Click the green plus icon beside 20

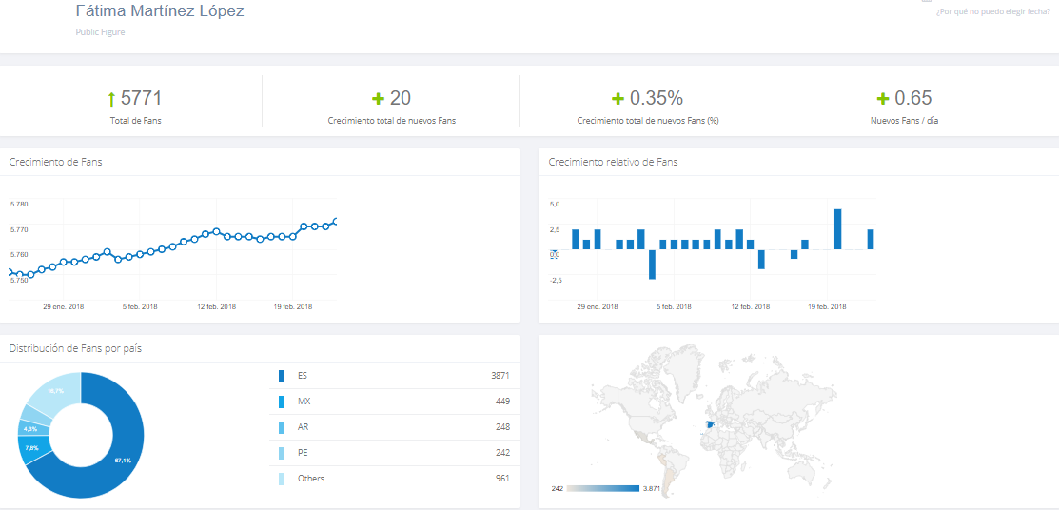[378, 99]
